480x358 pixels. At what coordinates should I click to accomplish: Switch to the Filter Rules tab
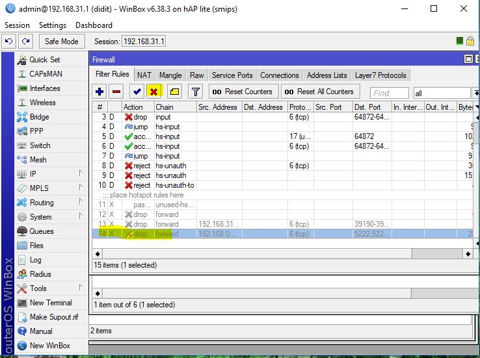pyautogui.click(x=113, y=74)
